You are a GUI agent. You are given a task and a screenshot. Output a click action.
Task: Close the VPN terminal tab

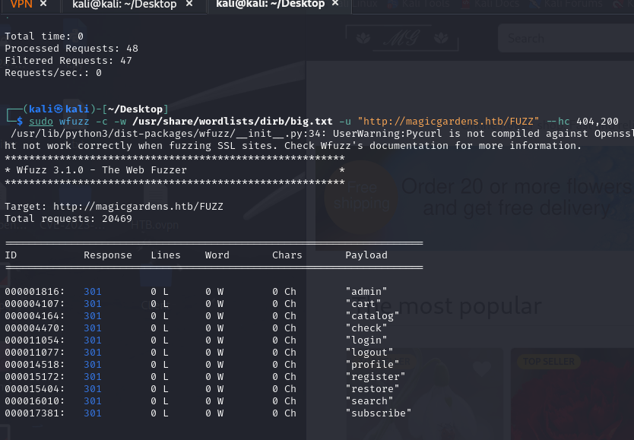click(x=43, y=5)
